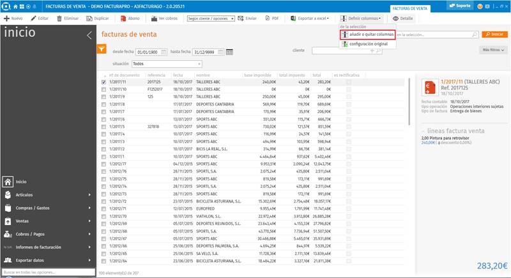Click the Enviar envelope icon

point(241,19)
